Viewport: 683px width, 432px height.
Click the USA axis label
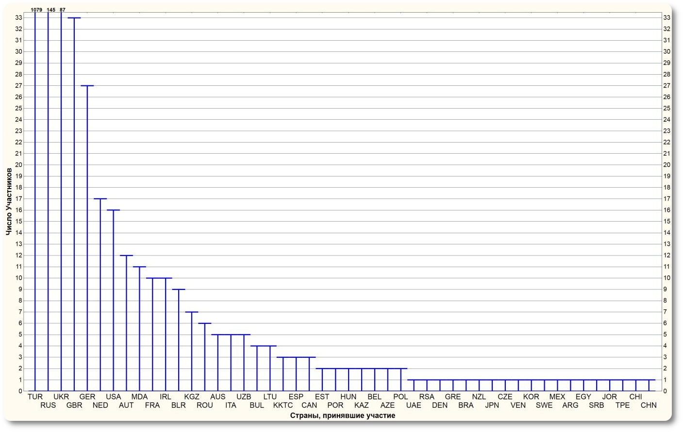[114, 397]
